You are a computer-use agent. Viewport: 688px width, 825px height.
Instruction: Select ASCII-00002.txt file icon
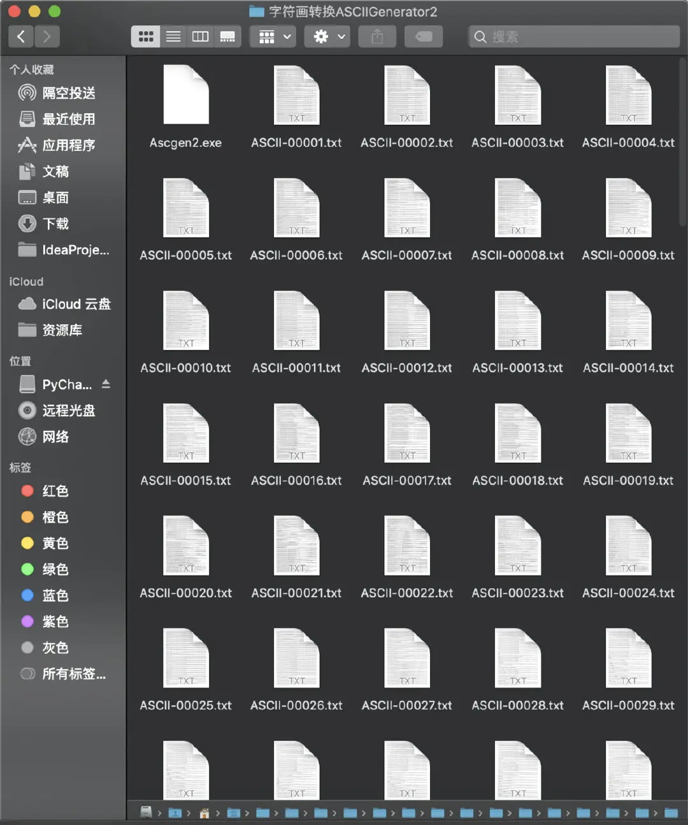(x=407, y=94)
